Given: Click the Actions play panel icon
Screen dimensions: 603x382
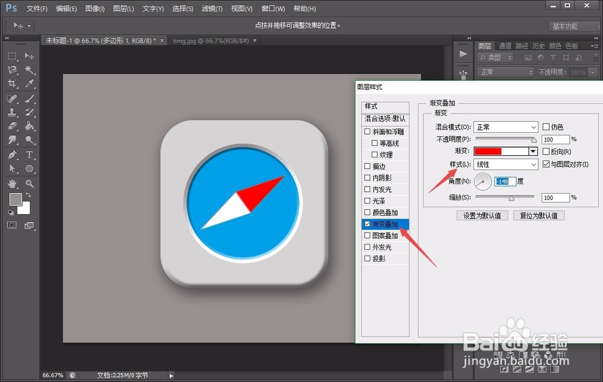Looking at the screenshot, I should click(x=463, y=54).
